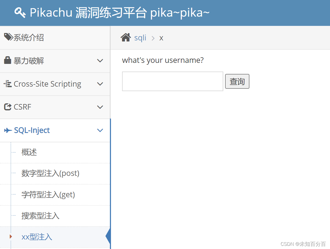Click the plane icon beside SQL-Inject
The height and width of the screenshot is (249, 330).
pyautogui.click(x=8, y=130)
